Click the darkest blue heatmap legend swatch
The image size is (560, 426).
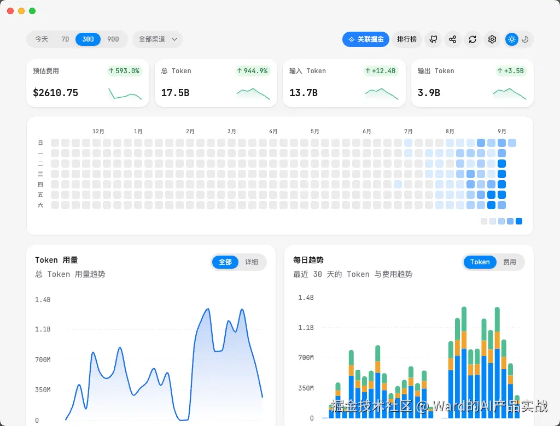click(x=519, y=221)
